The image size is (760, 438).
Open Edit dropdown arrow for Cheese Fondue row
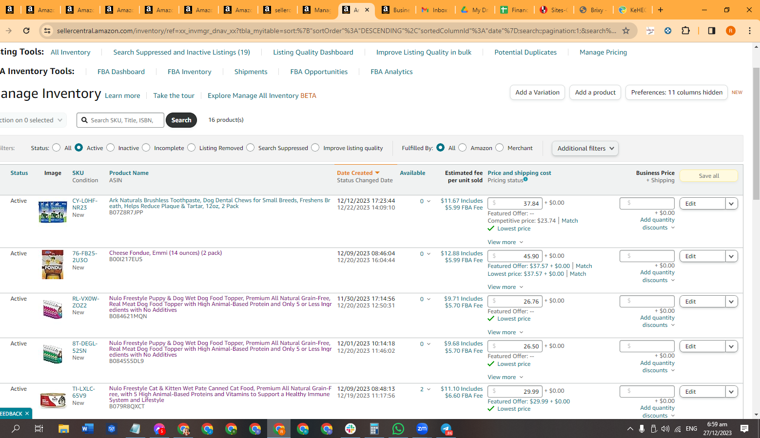[x=731, y=256]
